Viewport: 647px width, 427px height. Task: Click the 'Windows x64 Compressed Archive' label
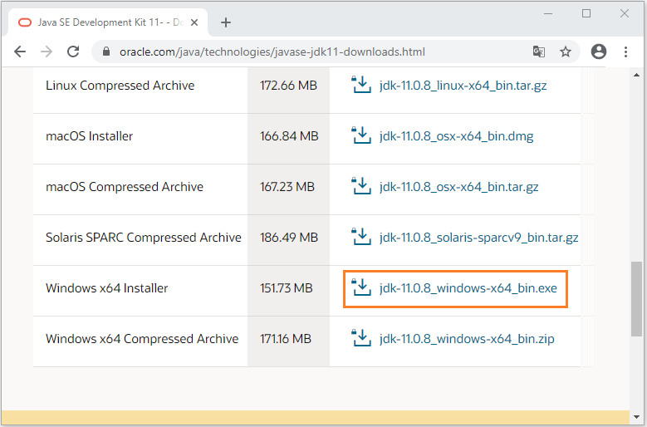pos(142,339)
